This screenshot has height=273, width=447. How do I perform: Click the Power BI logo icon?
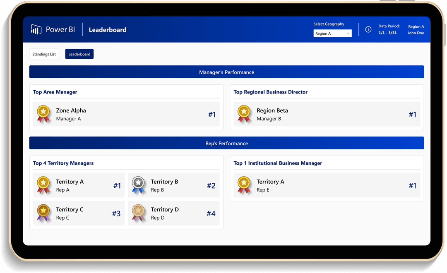[36, 29]
